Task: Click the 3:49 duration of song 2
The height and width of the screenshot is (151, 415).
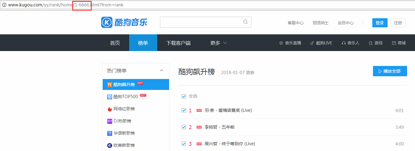Action: click(x=399, y=127)
